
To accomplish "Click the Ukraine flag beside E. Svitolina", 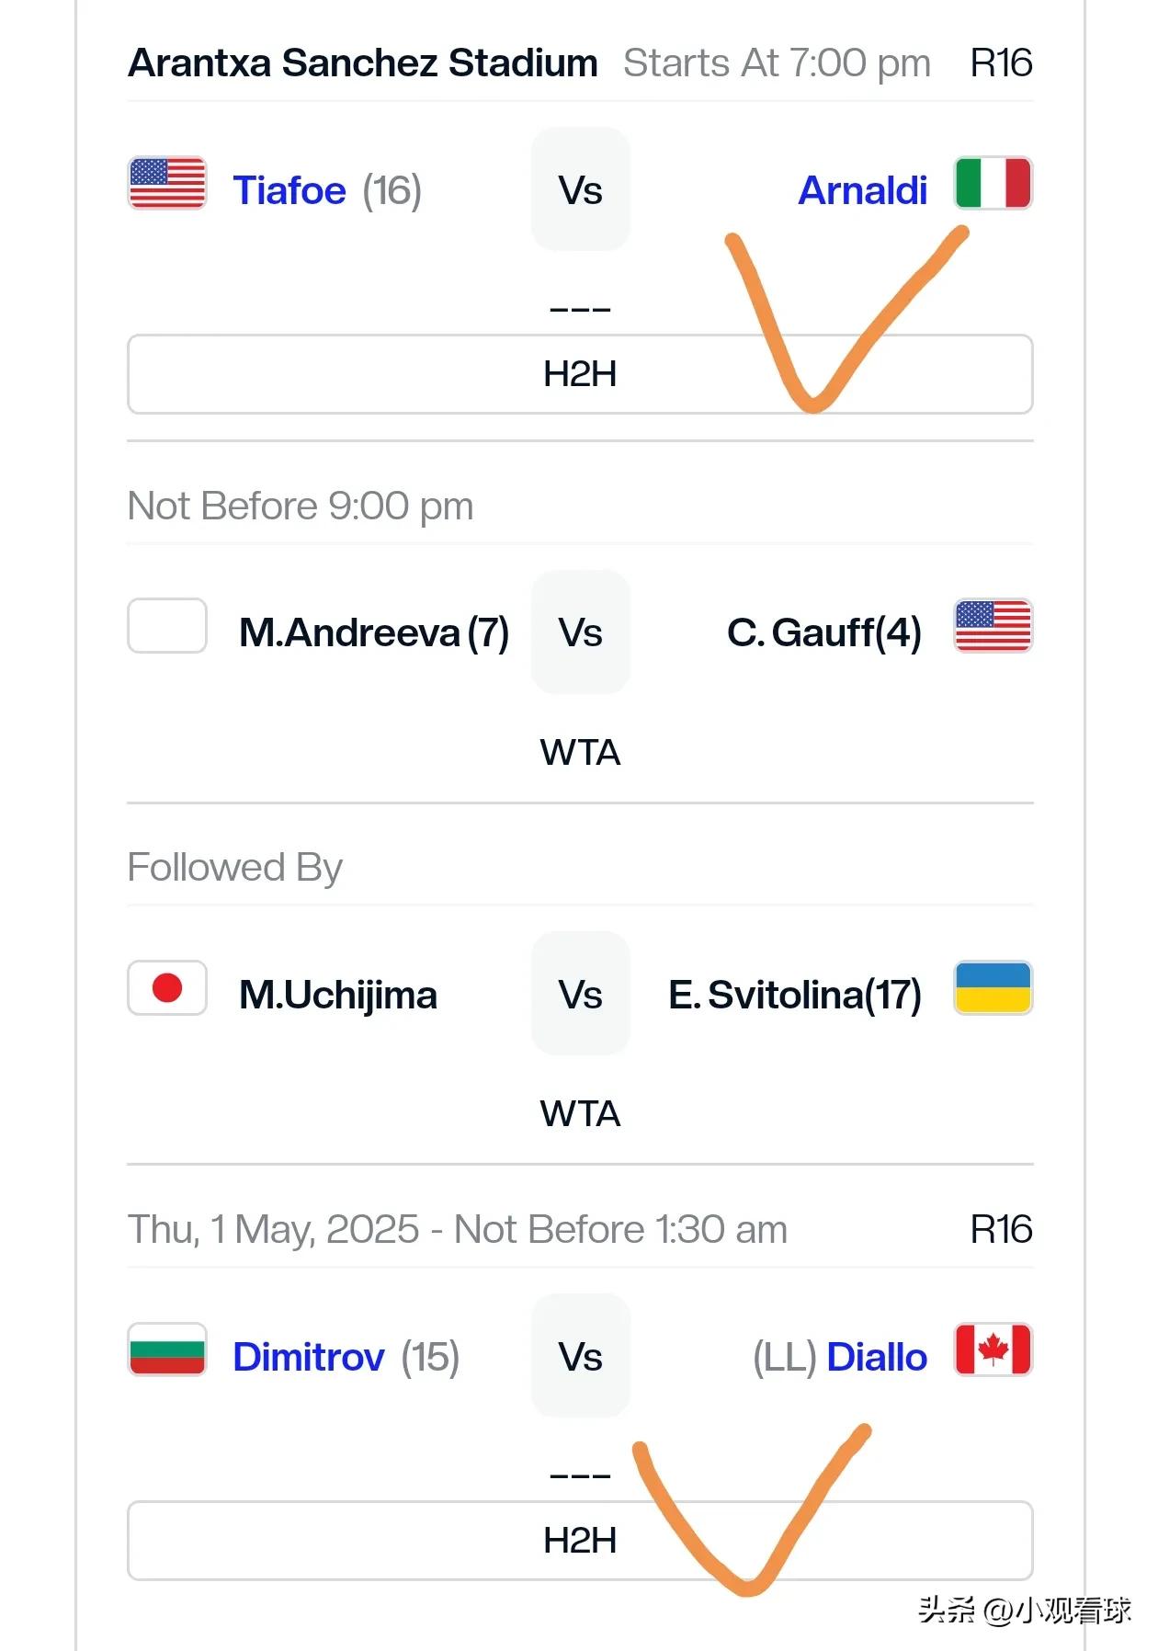I will [x=993, y=988].
